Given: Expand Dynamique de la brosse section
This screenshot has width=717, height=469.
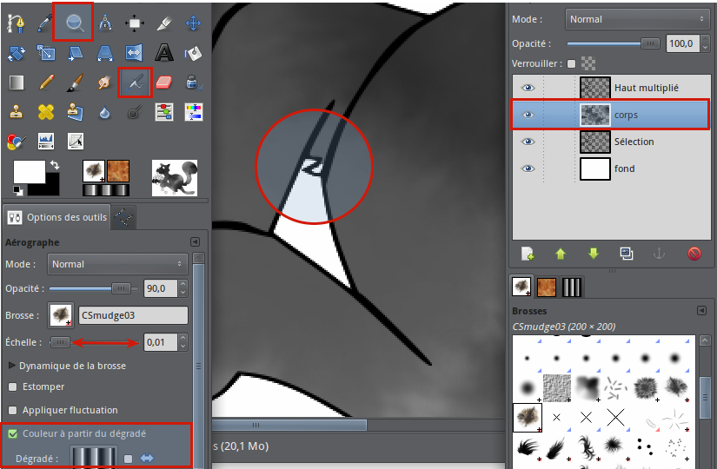Looking at the screenshot, I should click(x=12, y=366).
